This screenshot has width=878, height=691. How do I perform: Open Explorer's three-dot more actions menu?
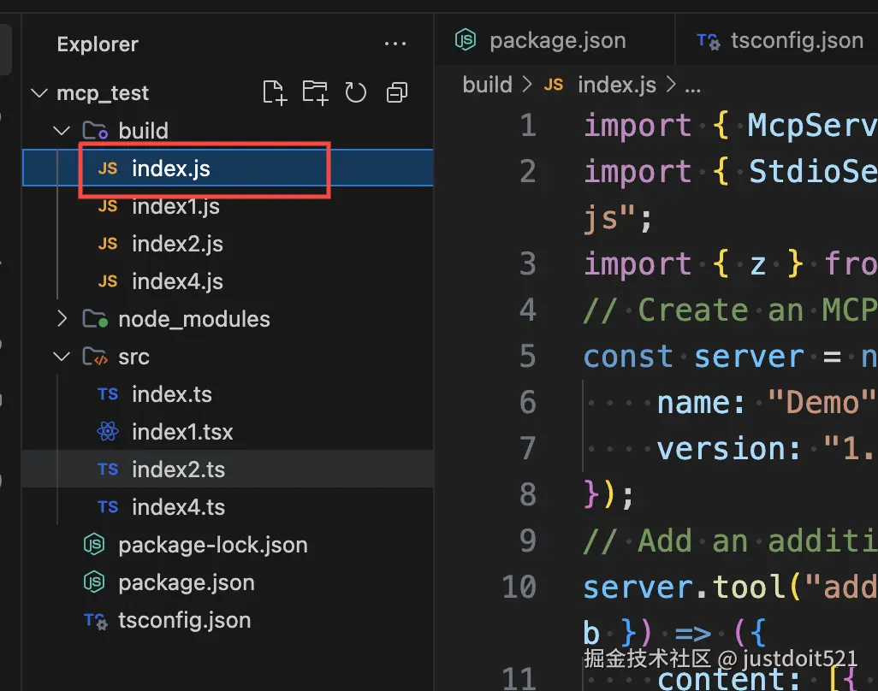point(395,44)
